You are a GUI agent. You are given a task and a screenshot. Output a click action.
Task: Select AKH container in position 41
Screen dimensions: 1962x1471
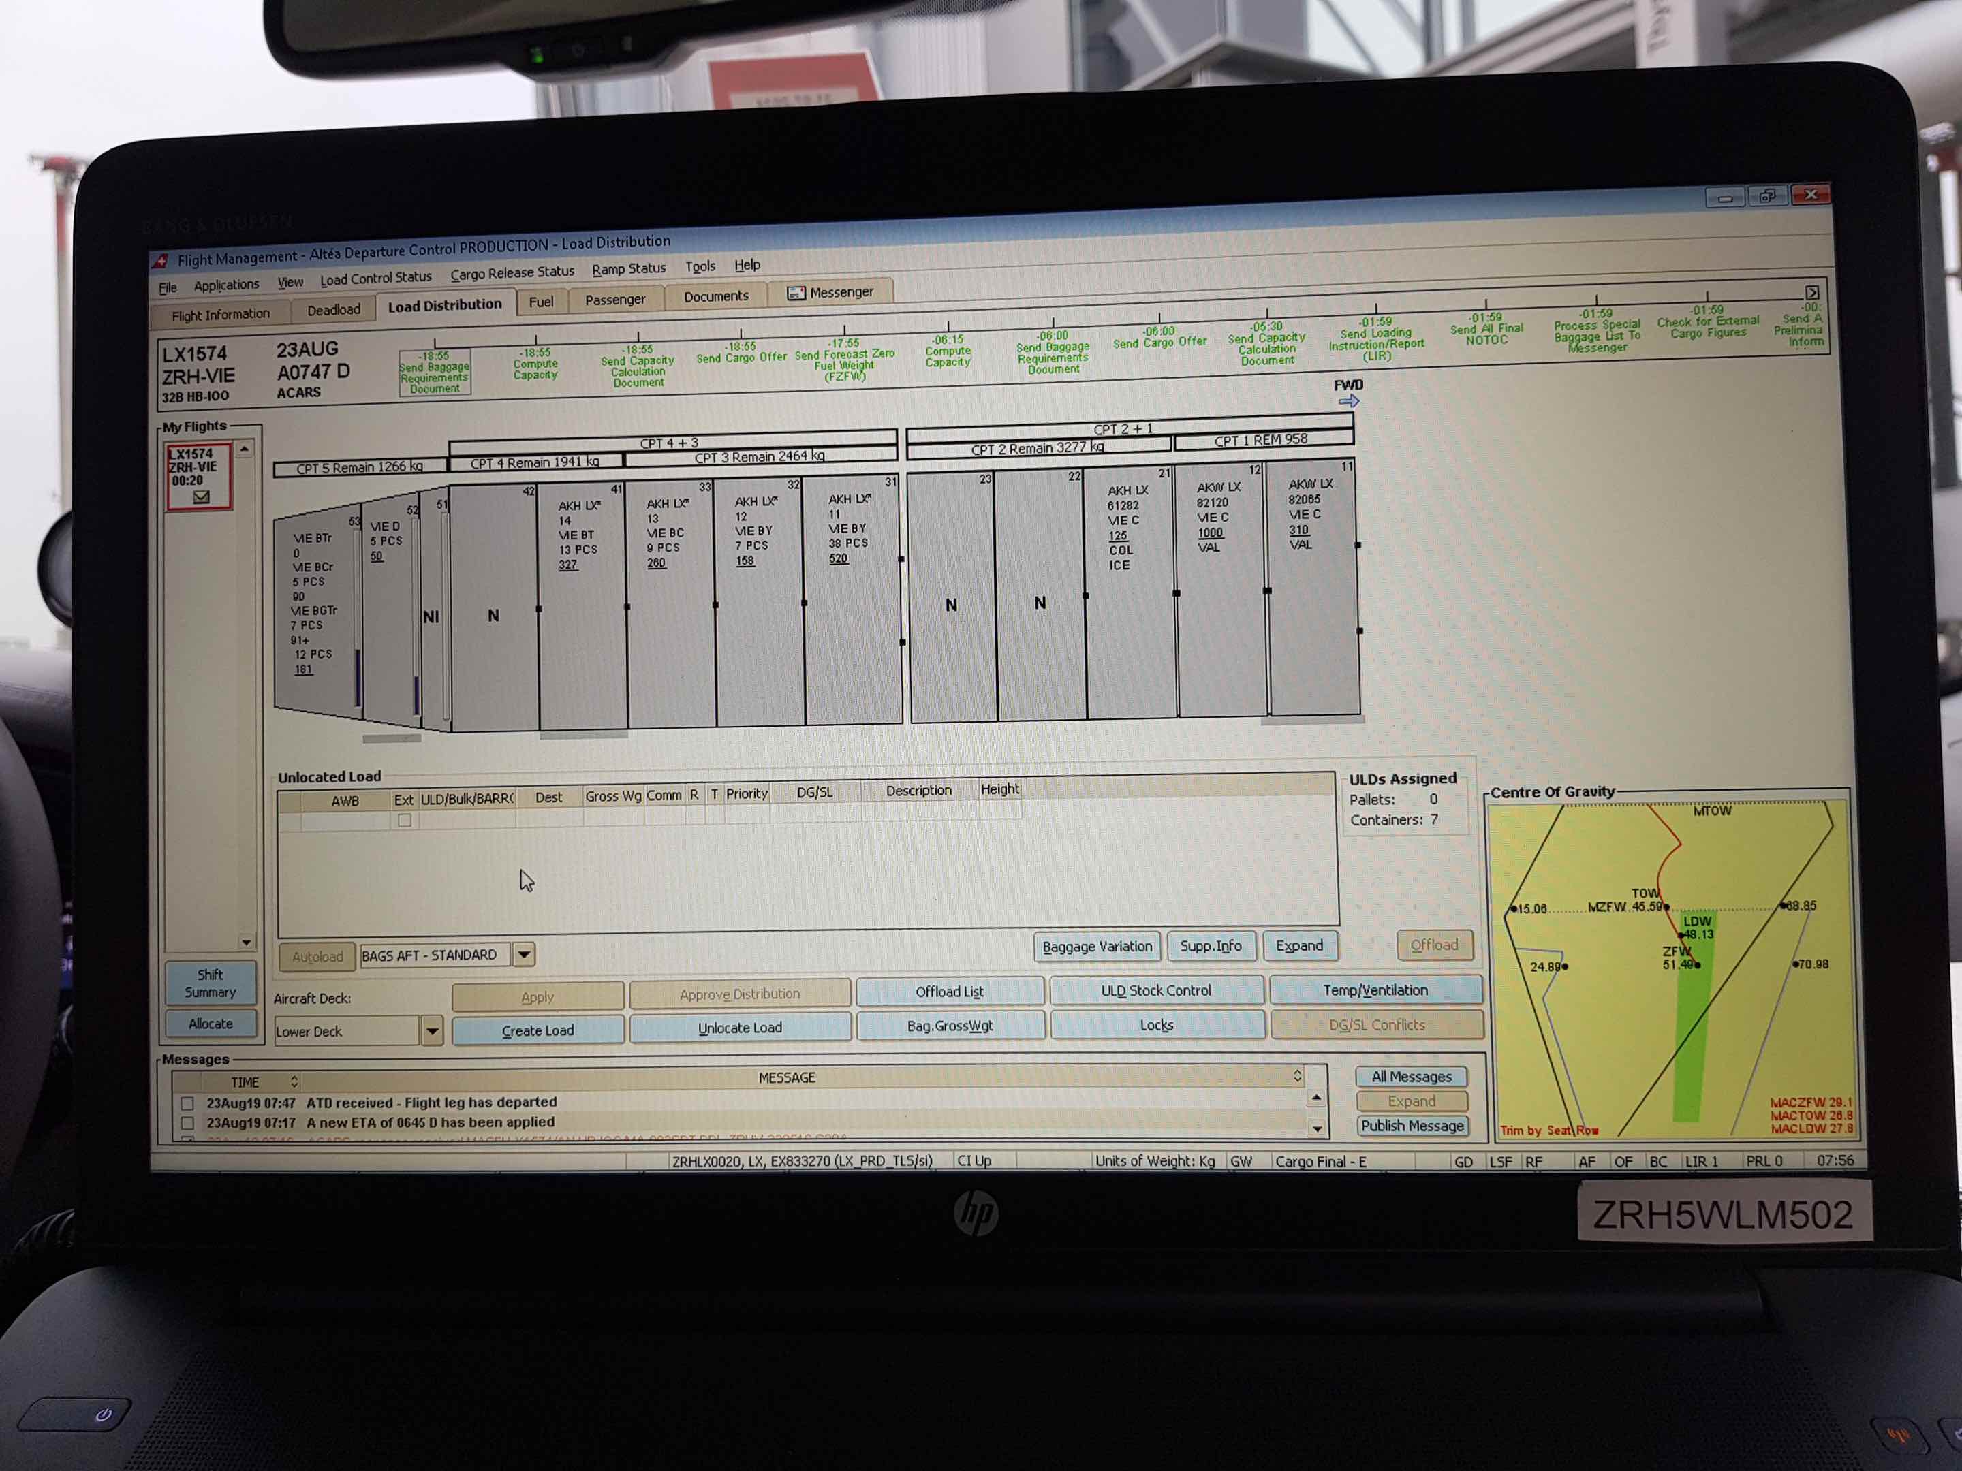click(x=582, y=607)
